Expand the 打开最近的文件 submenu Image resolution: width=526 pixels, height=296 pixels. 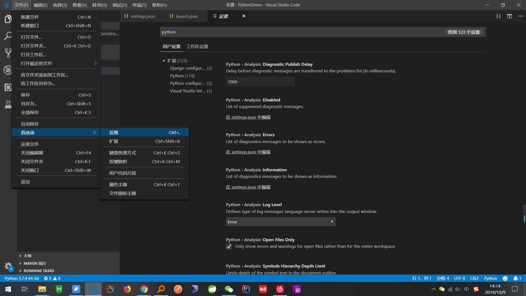tap(56, 63)
